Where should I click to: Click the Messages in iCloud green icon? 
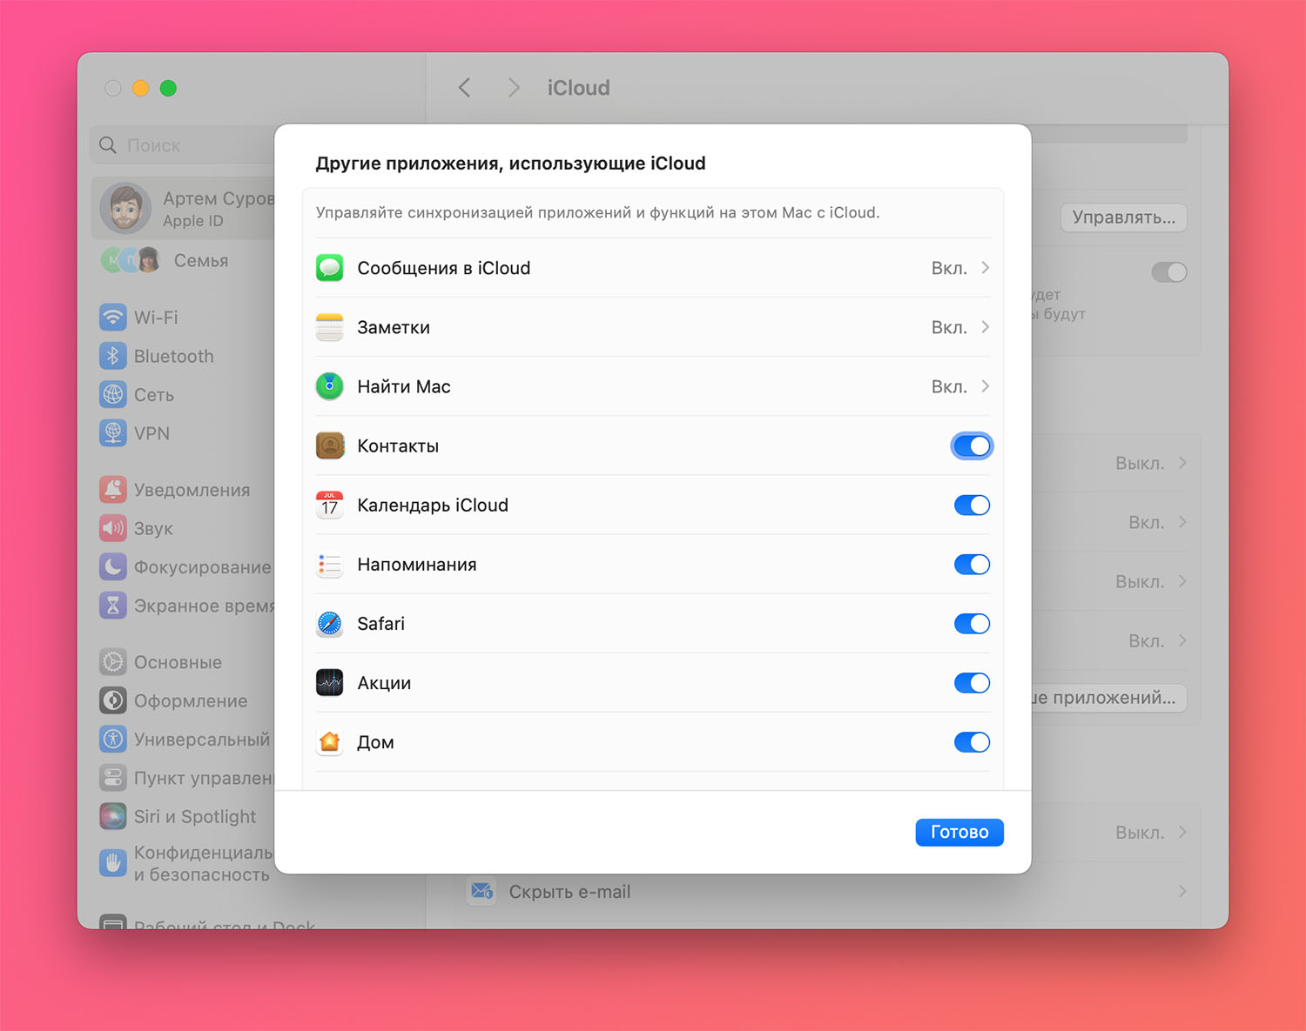pyautogui.click(x=329, y=268)
